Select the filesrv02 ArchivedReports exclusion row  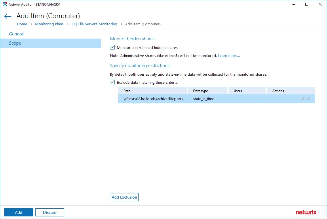click(x=216, y=99)
